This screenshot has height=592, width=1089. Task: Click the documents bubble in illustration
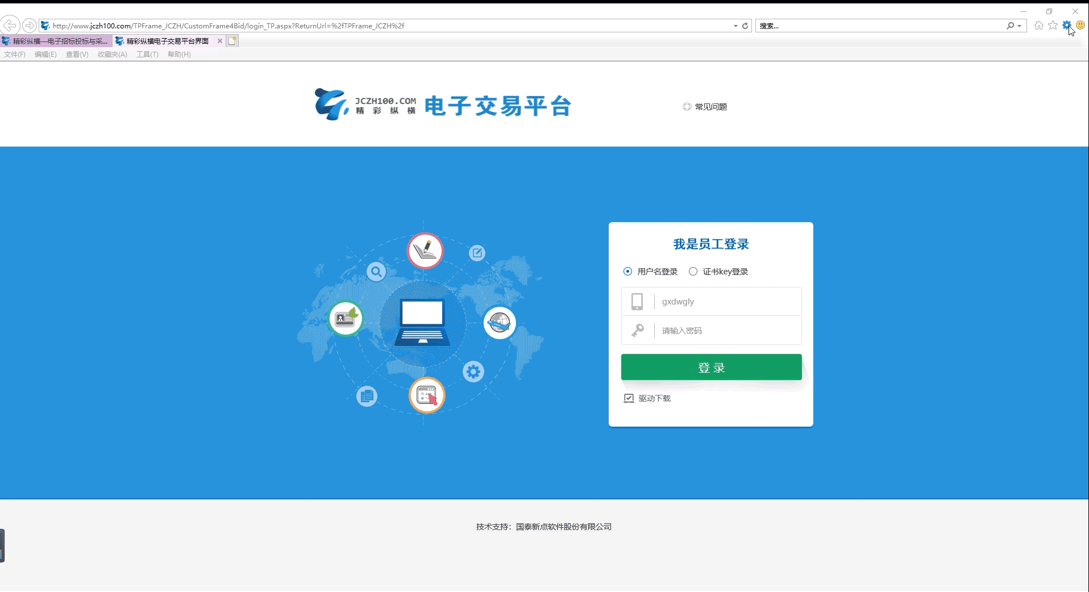367,396
